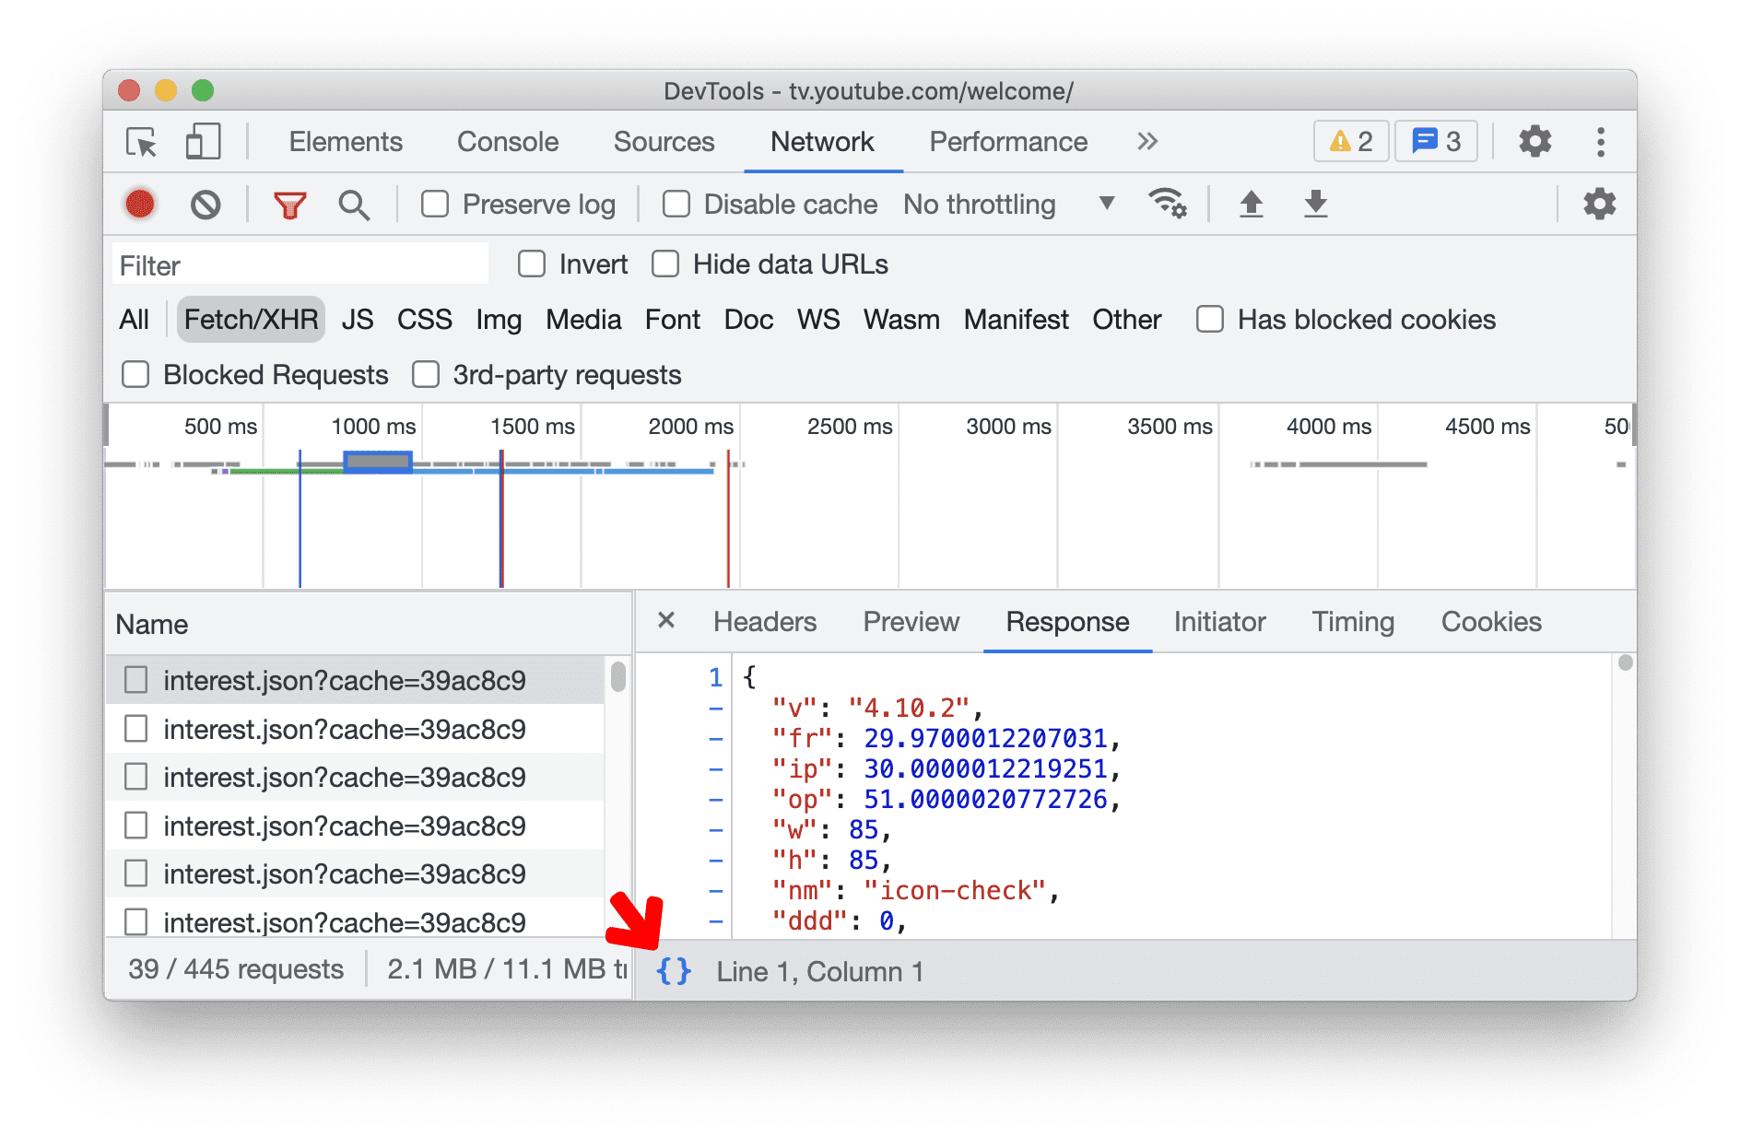Image resolution: width=1740 pixels, height=1137 pixels.
Task: Select the inspect element tool
Action: click(x=140, y=142)
